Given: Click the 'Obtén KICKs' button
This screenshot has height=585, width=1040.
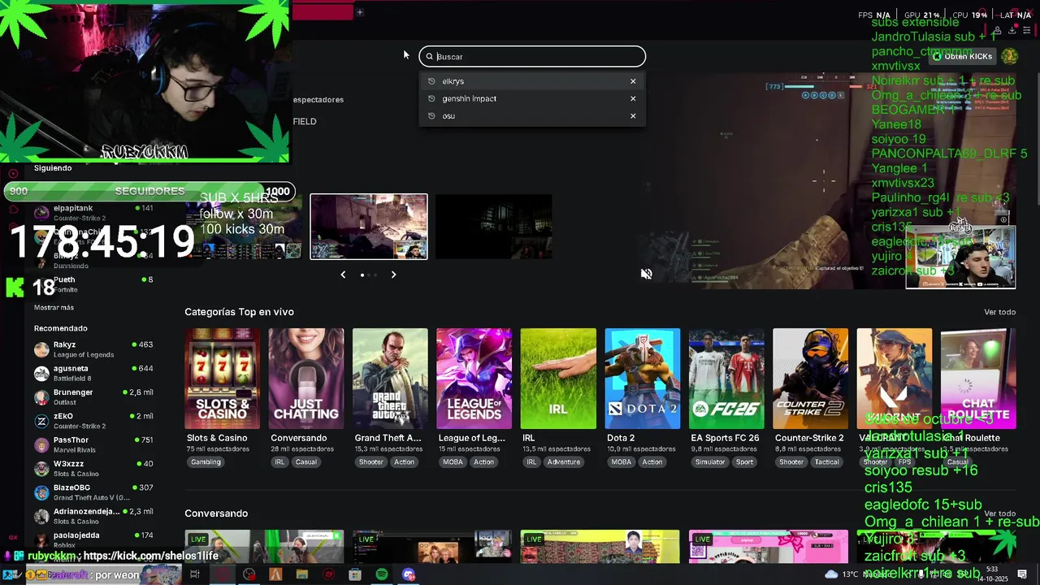Looking at the screenshot, I should [963, 57].
